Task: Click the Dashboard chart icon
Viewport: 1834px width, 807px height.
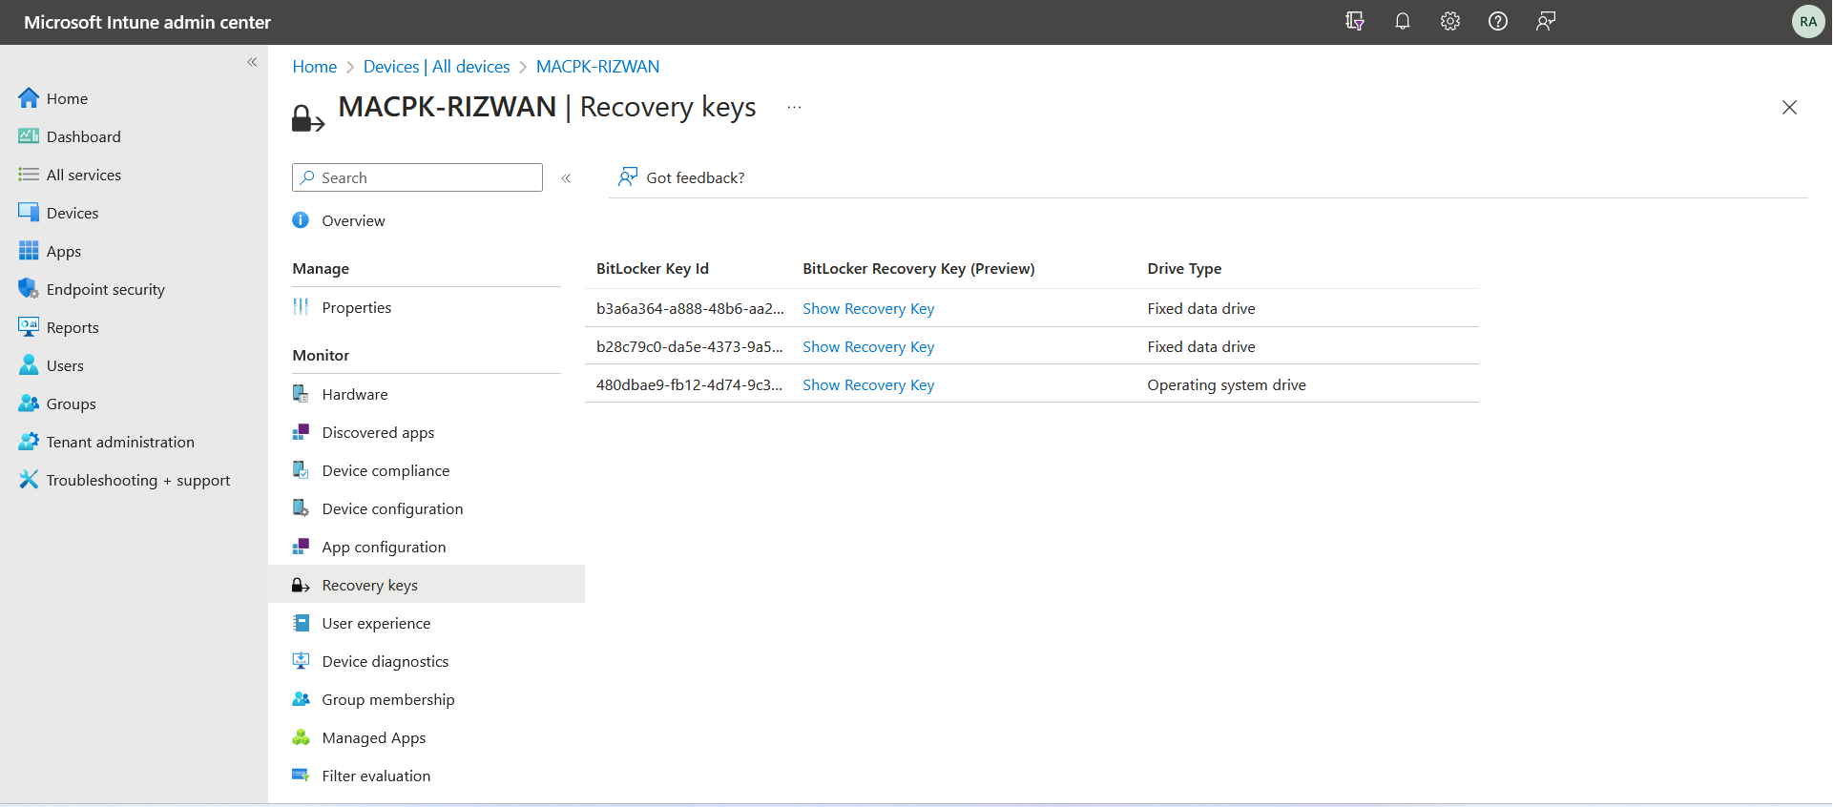Action: click(29, 135)
